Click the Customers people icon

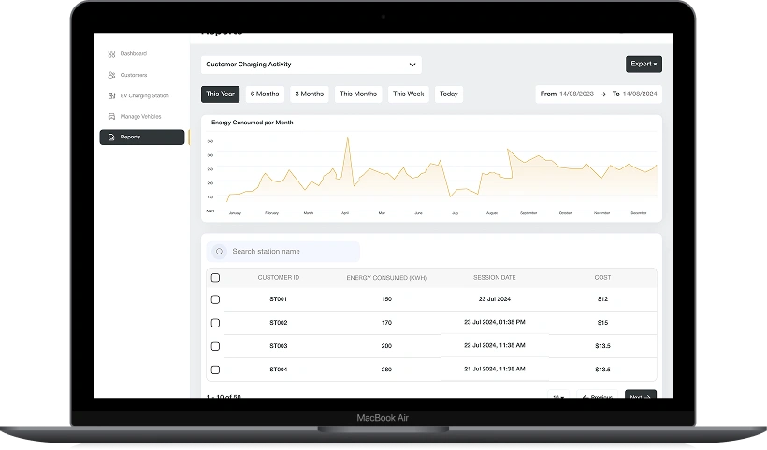pos(111,75)
